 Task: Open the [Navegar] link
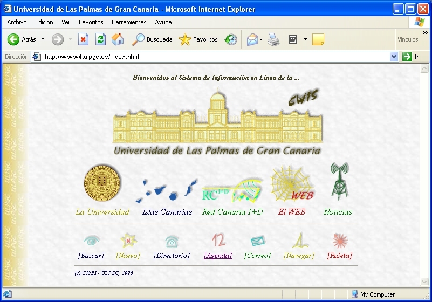(299, 256)
